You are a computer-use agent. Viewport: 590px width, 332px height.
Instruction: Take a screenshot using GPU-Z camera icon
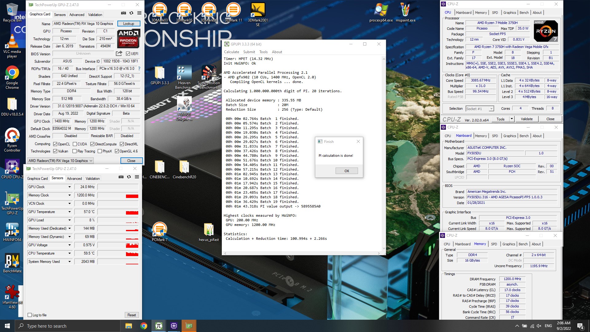pyautogui.click(x=123, y=13)
